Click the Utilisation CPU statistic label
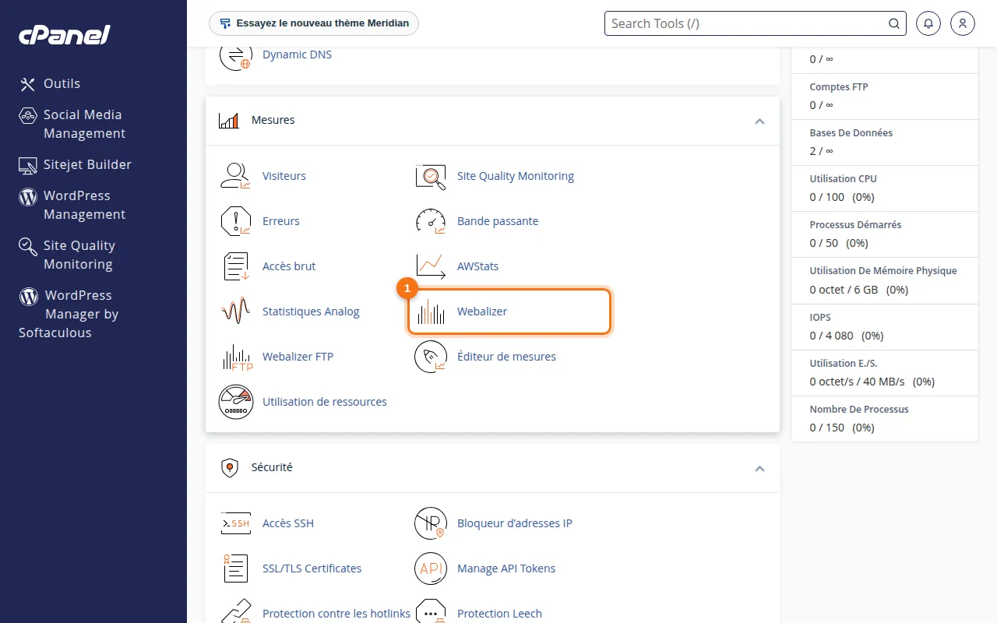The height and width of the screenshot is (623, 997). (843, 179)
